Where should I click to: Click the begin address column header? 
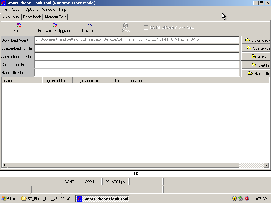(86, 81)
